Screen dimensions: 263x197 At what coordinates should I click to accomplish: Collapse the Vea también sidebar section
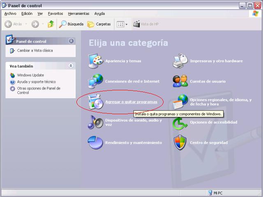click(71, 66)
